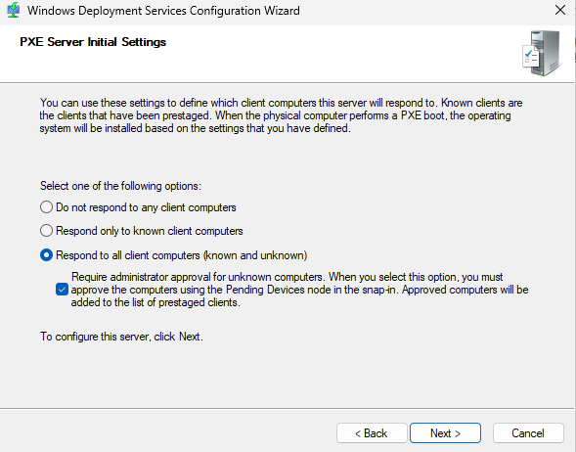
Task: Select the 'Do not respond' radio circle
Action: pyautogui.click(x=46, y=207)
